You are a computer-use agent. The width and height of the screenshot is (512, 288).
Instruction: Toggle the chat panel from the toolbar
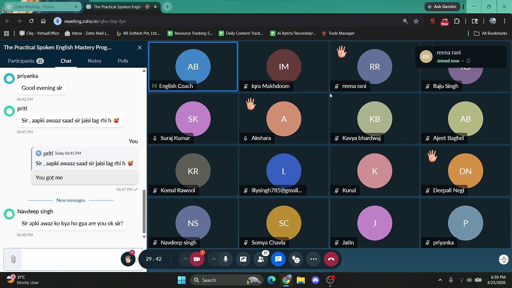coord(278,259)
